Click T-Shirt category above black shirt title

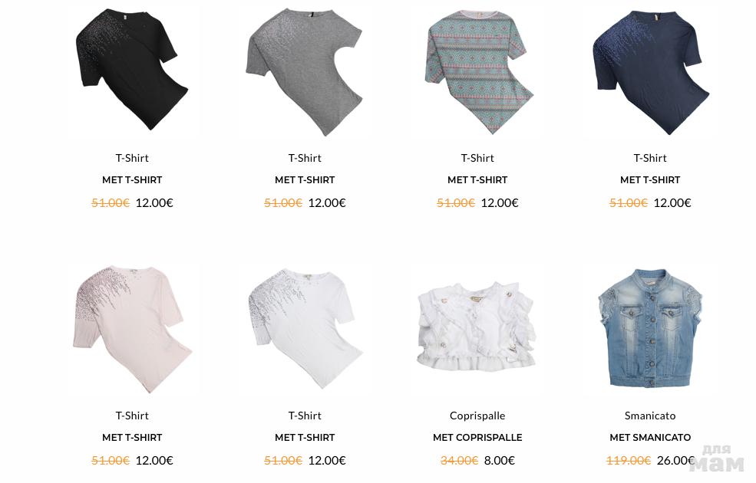[132, 158]
